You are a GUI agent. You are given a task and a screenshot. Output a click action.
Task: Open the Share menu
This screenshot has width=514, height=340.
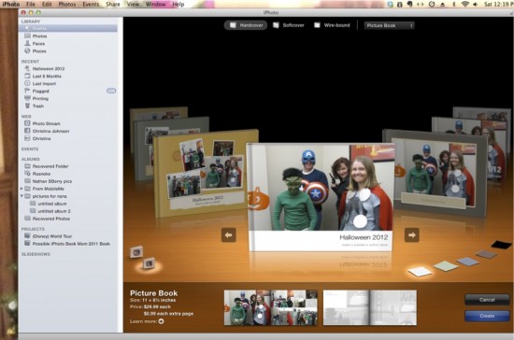tap(113, 5)
